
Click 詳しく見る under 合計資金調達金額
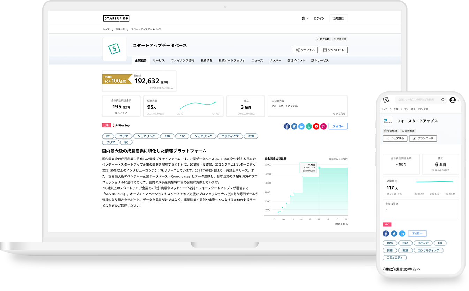coord(121,113)
